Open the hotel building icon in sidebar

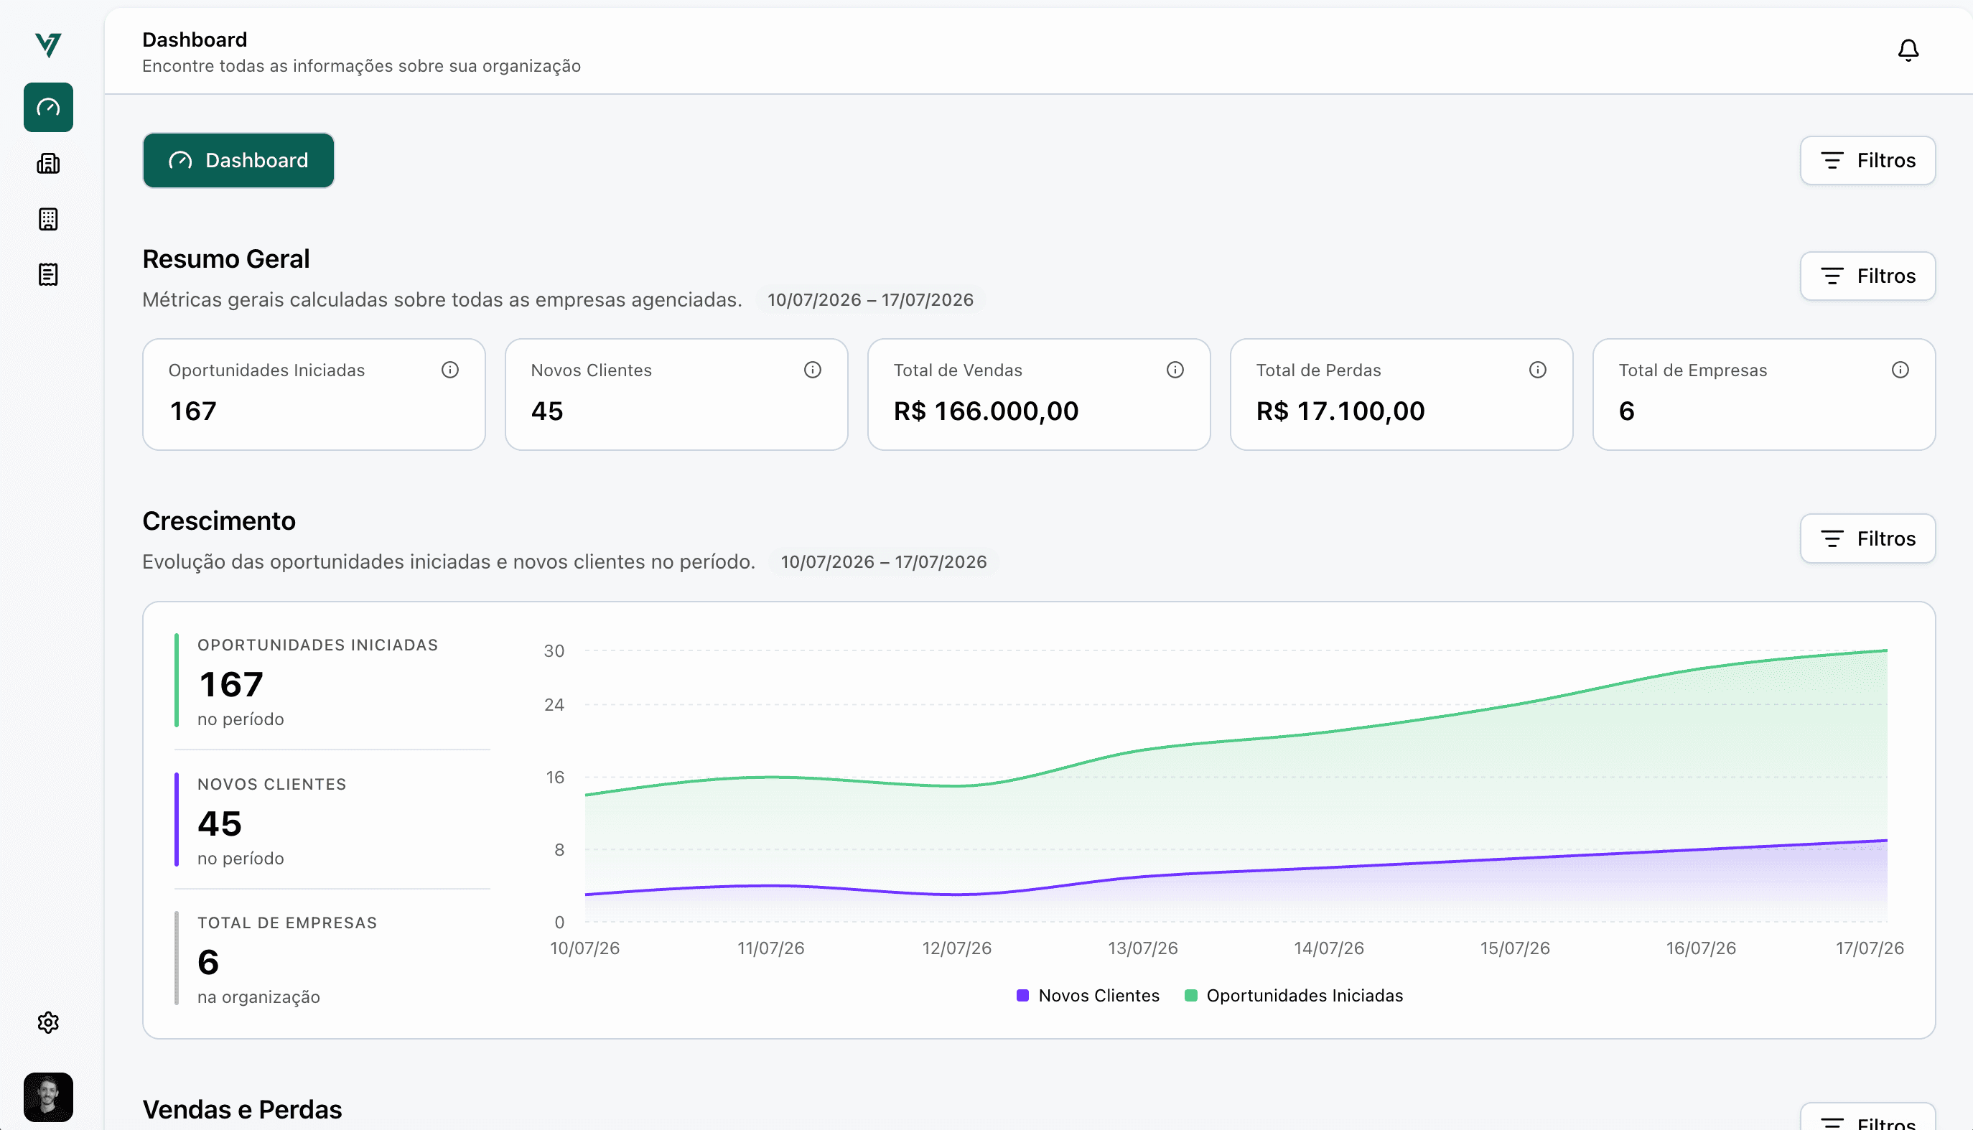tap(48, 163)
